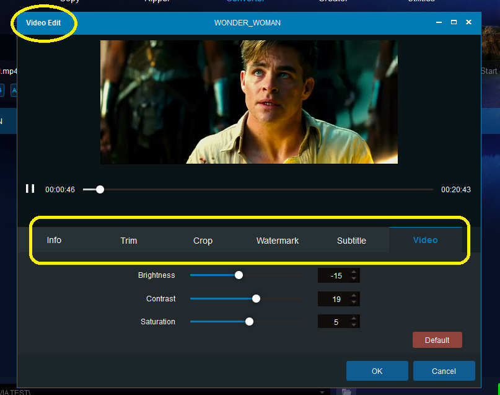Click the playback seek bar handle
The height and width of the screenshot is (395, 500).
click(100, 190)
